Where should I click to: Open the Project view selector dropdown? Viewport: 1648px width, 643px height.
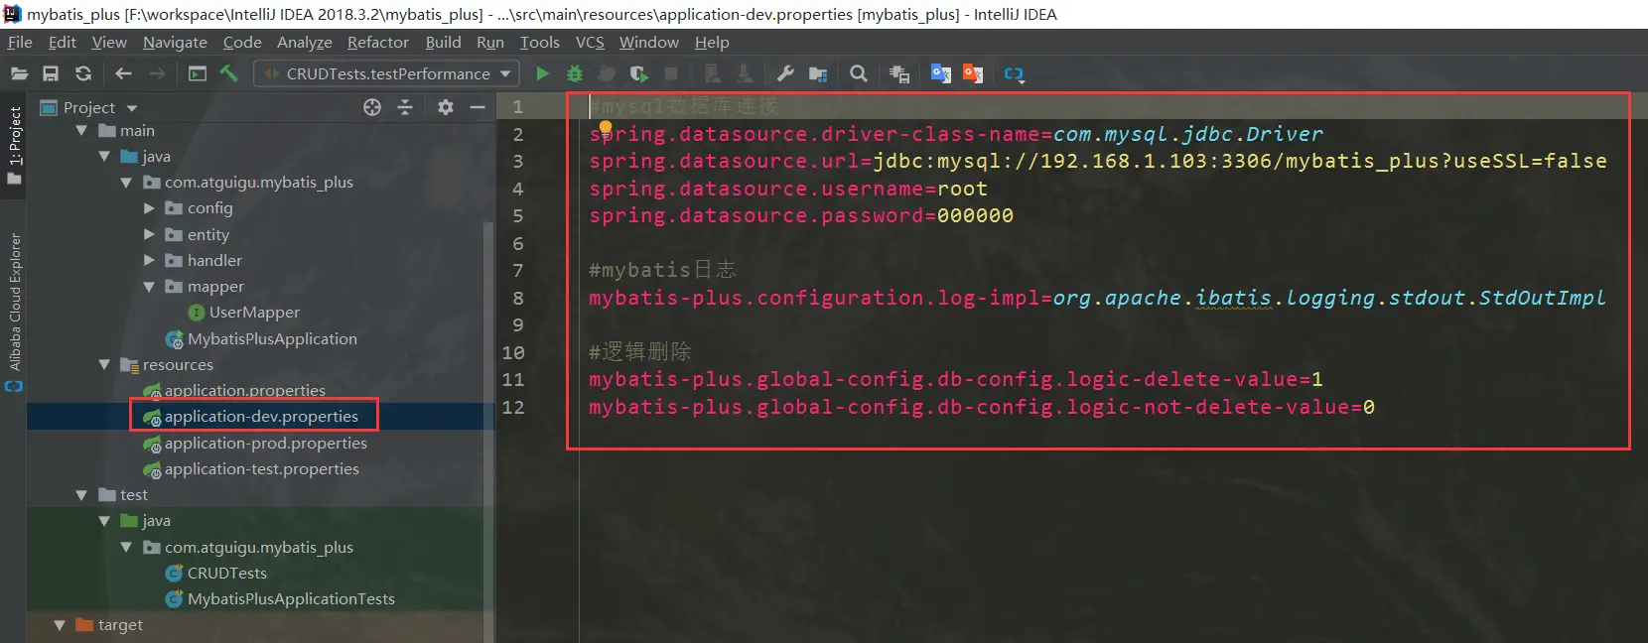tap(88, 107)
